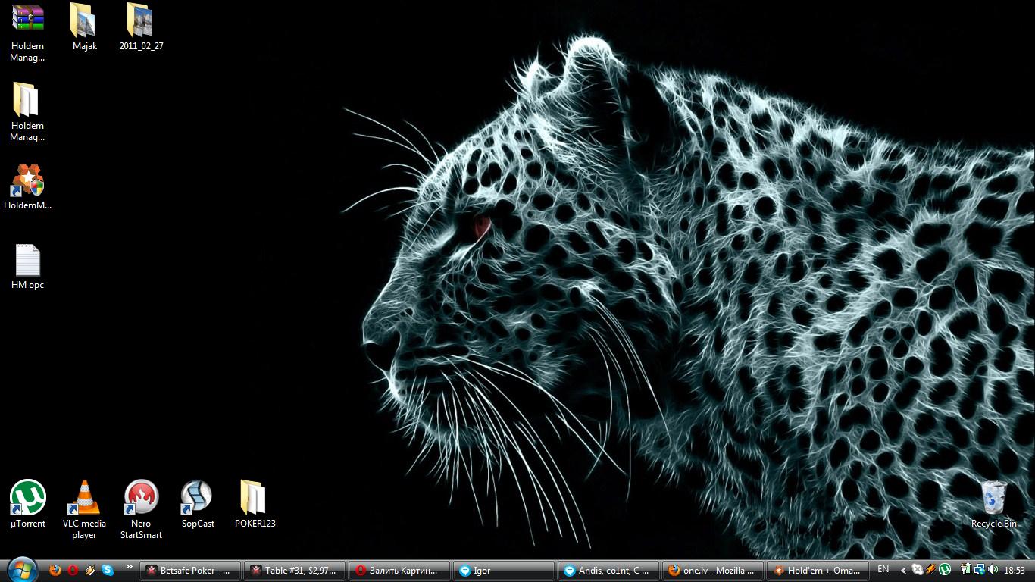Open the Winamp icon in system tray
Viewport: 1035px width, 582px height.
pyautogui.click(x=931, y=569)
